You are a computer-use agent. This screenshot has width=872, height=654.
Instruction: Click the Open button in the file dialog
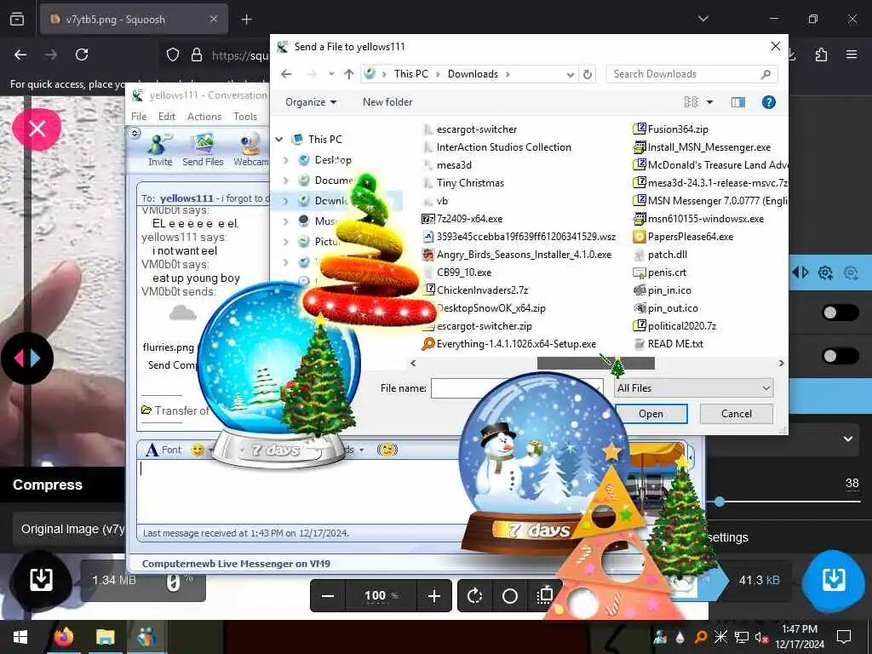[651, 414]
